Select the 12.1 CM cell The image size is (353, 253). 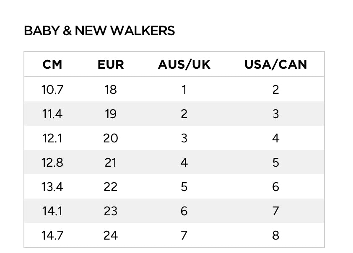point(52,138)
